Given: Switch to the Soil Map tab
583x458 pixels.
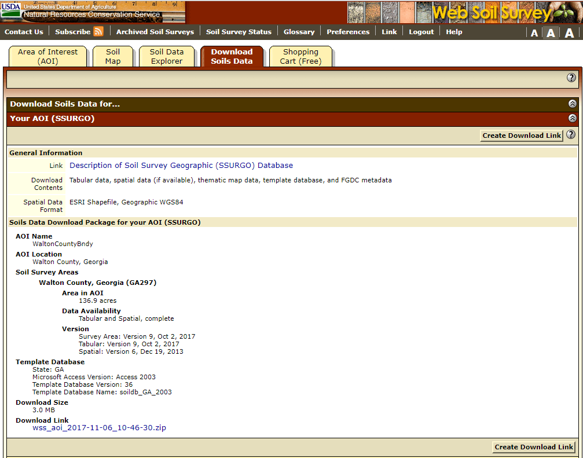Looking at the screenshot, I should pos(113,57).
